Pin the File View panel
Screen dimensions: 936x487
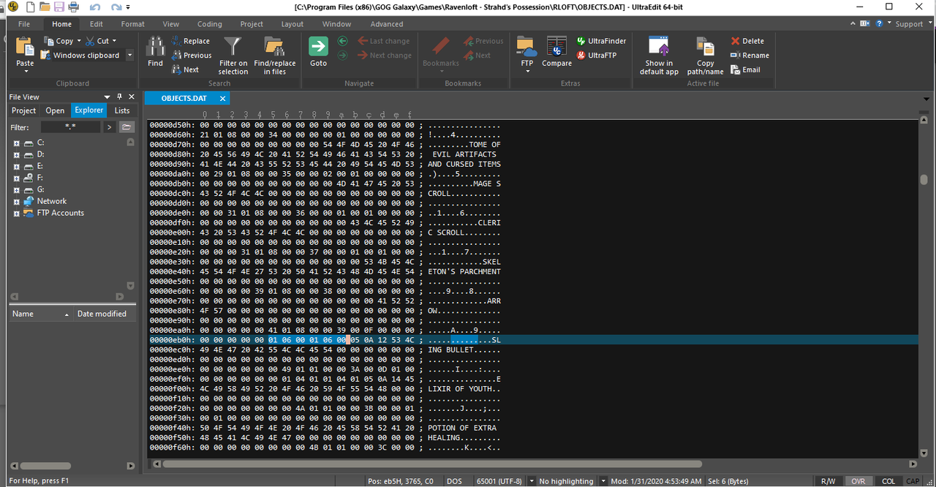120,97
